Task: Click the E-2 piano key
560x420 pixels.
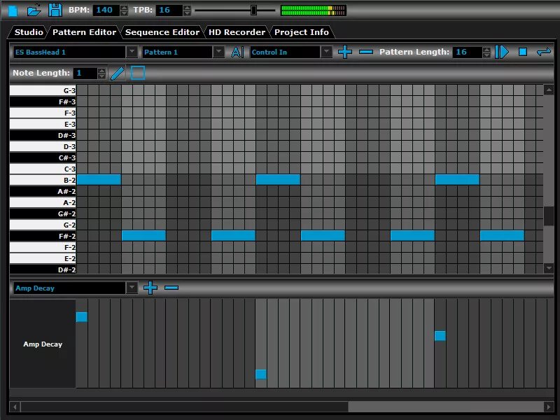Action: tap(43, 258)
